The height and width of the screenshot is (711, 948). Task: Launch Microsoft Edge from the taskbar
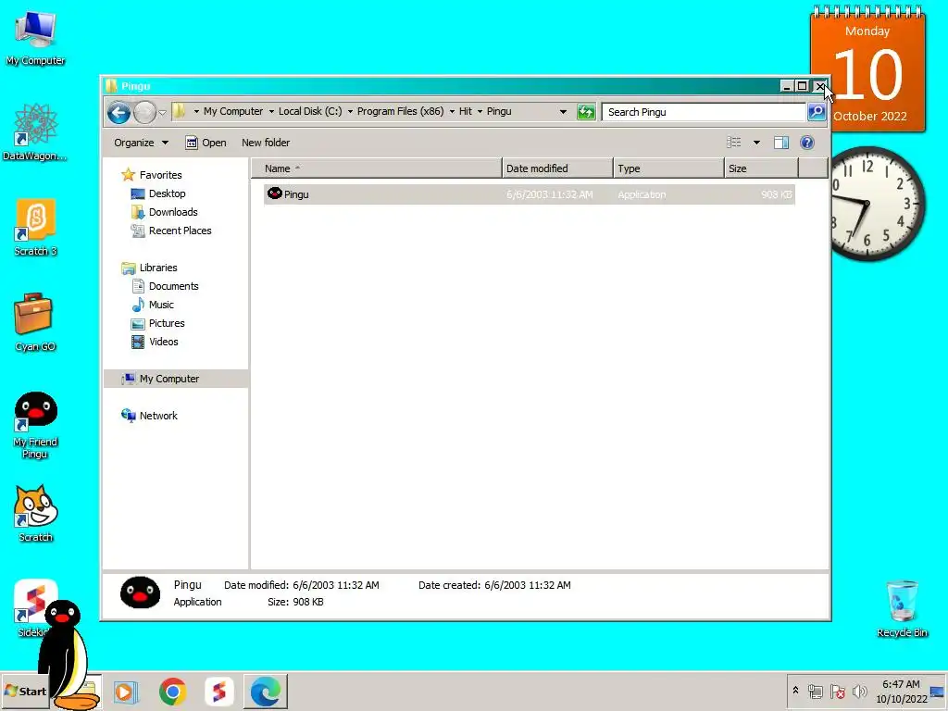[x=266, y=692]
